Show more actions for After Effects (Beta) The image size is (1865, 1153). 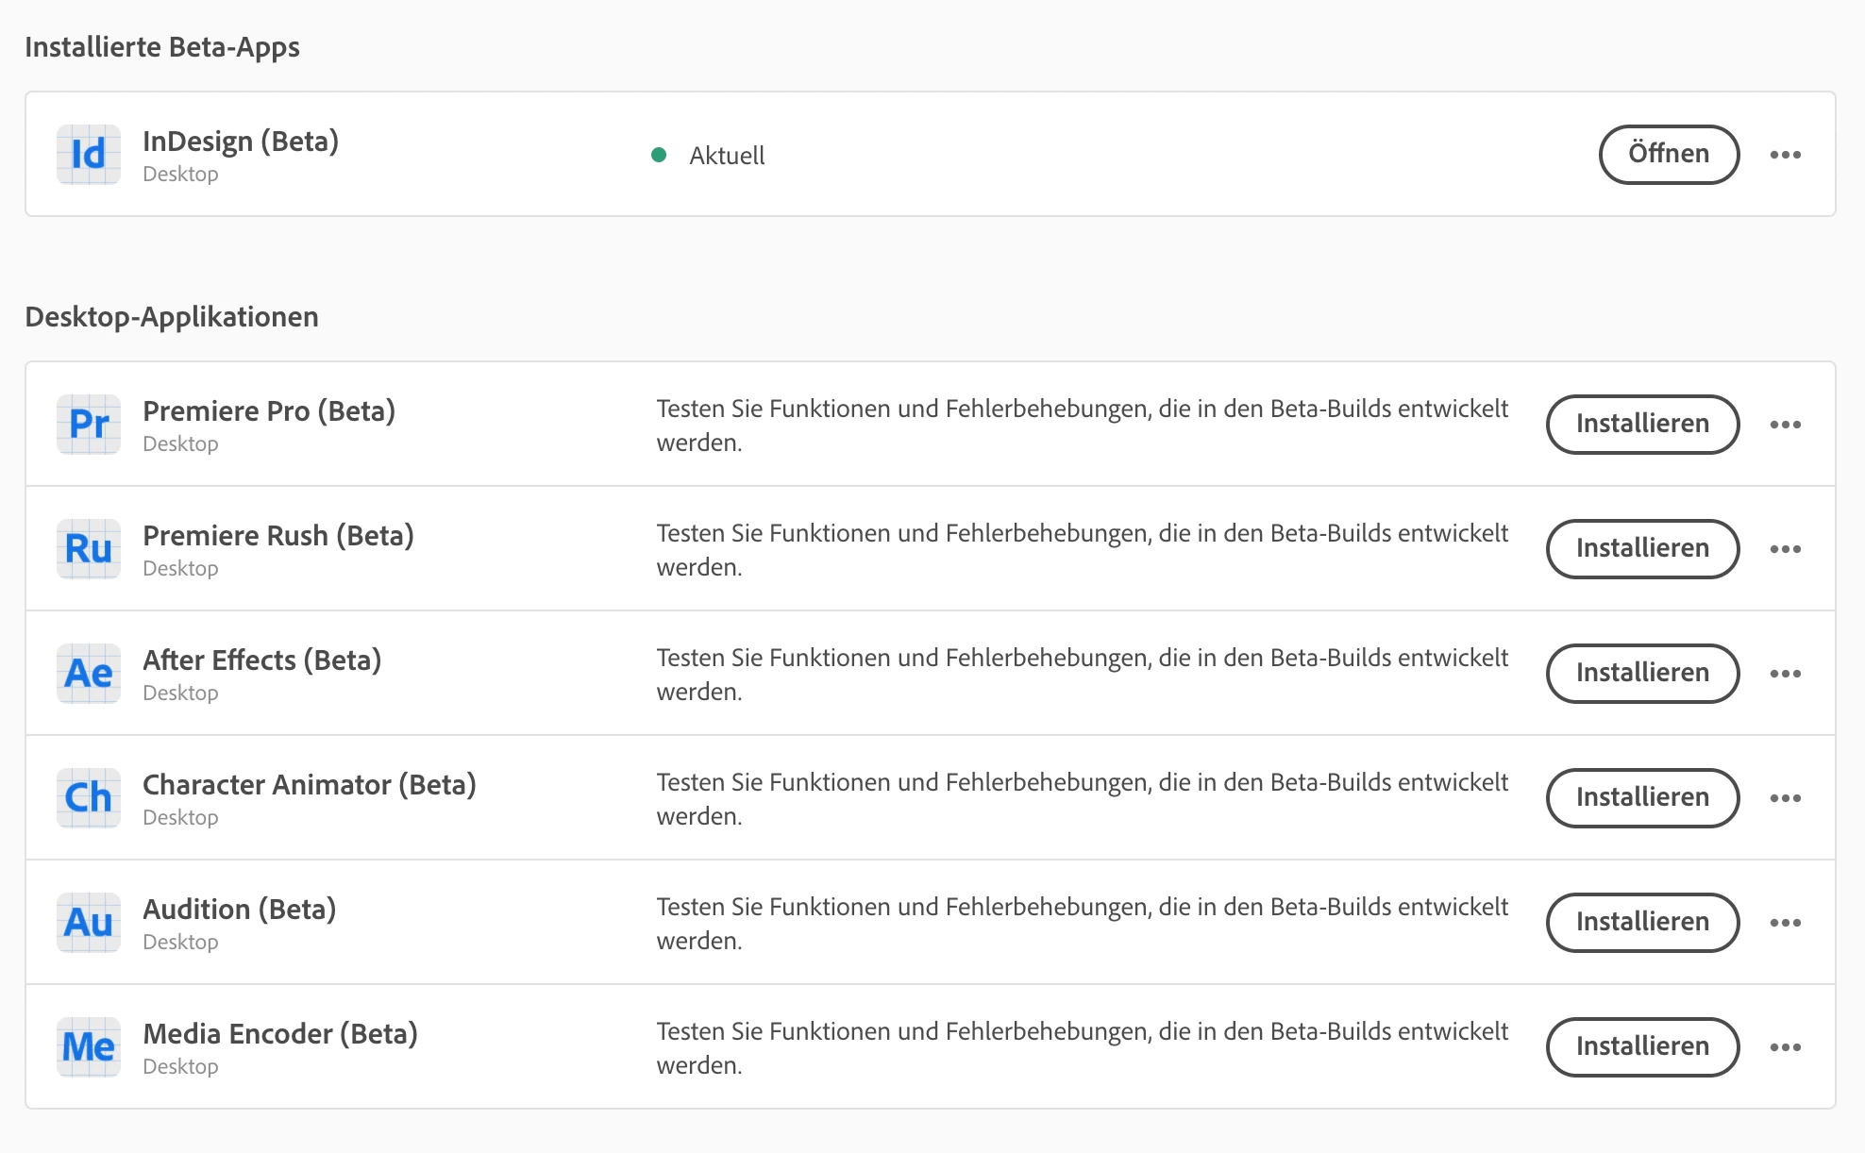click(x=1785, y=674)
